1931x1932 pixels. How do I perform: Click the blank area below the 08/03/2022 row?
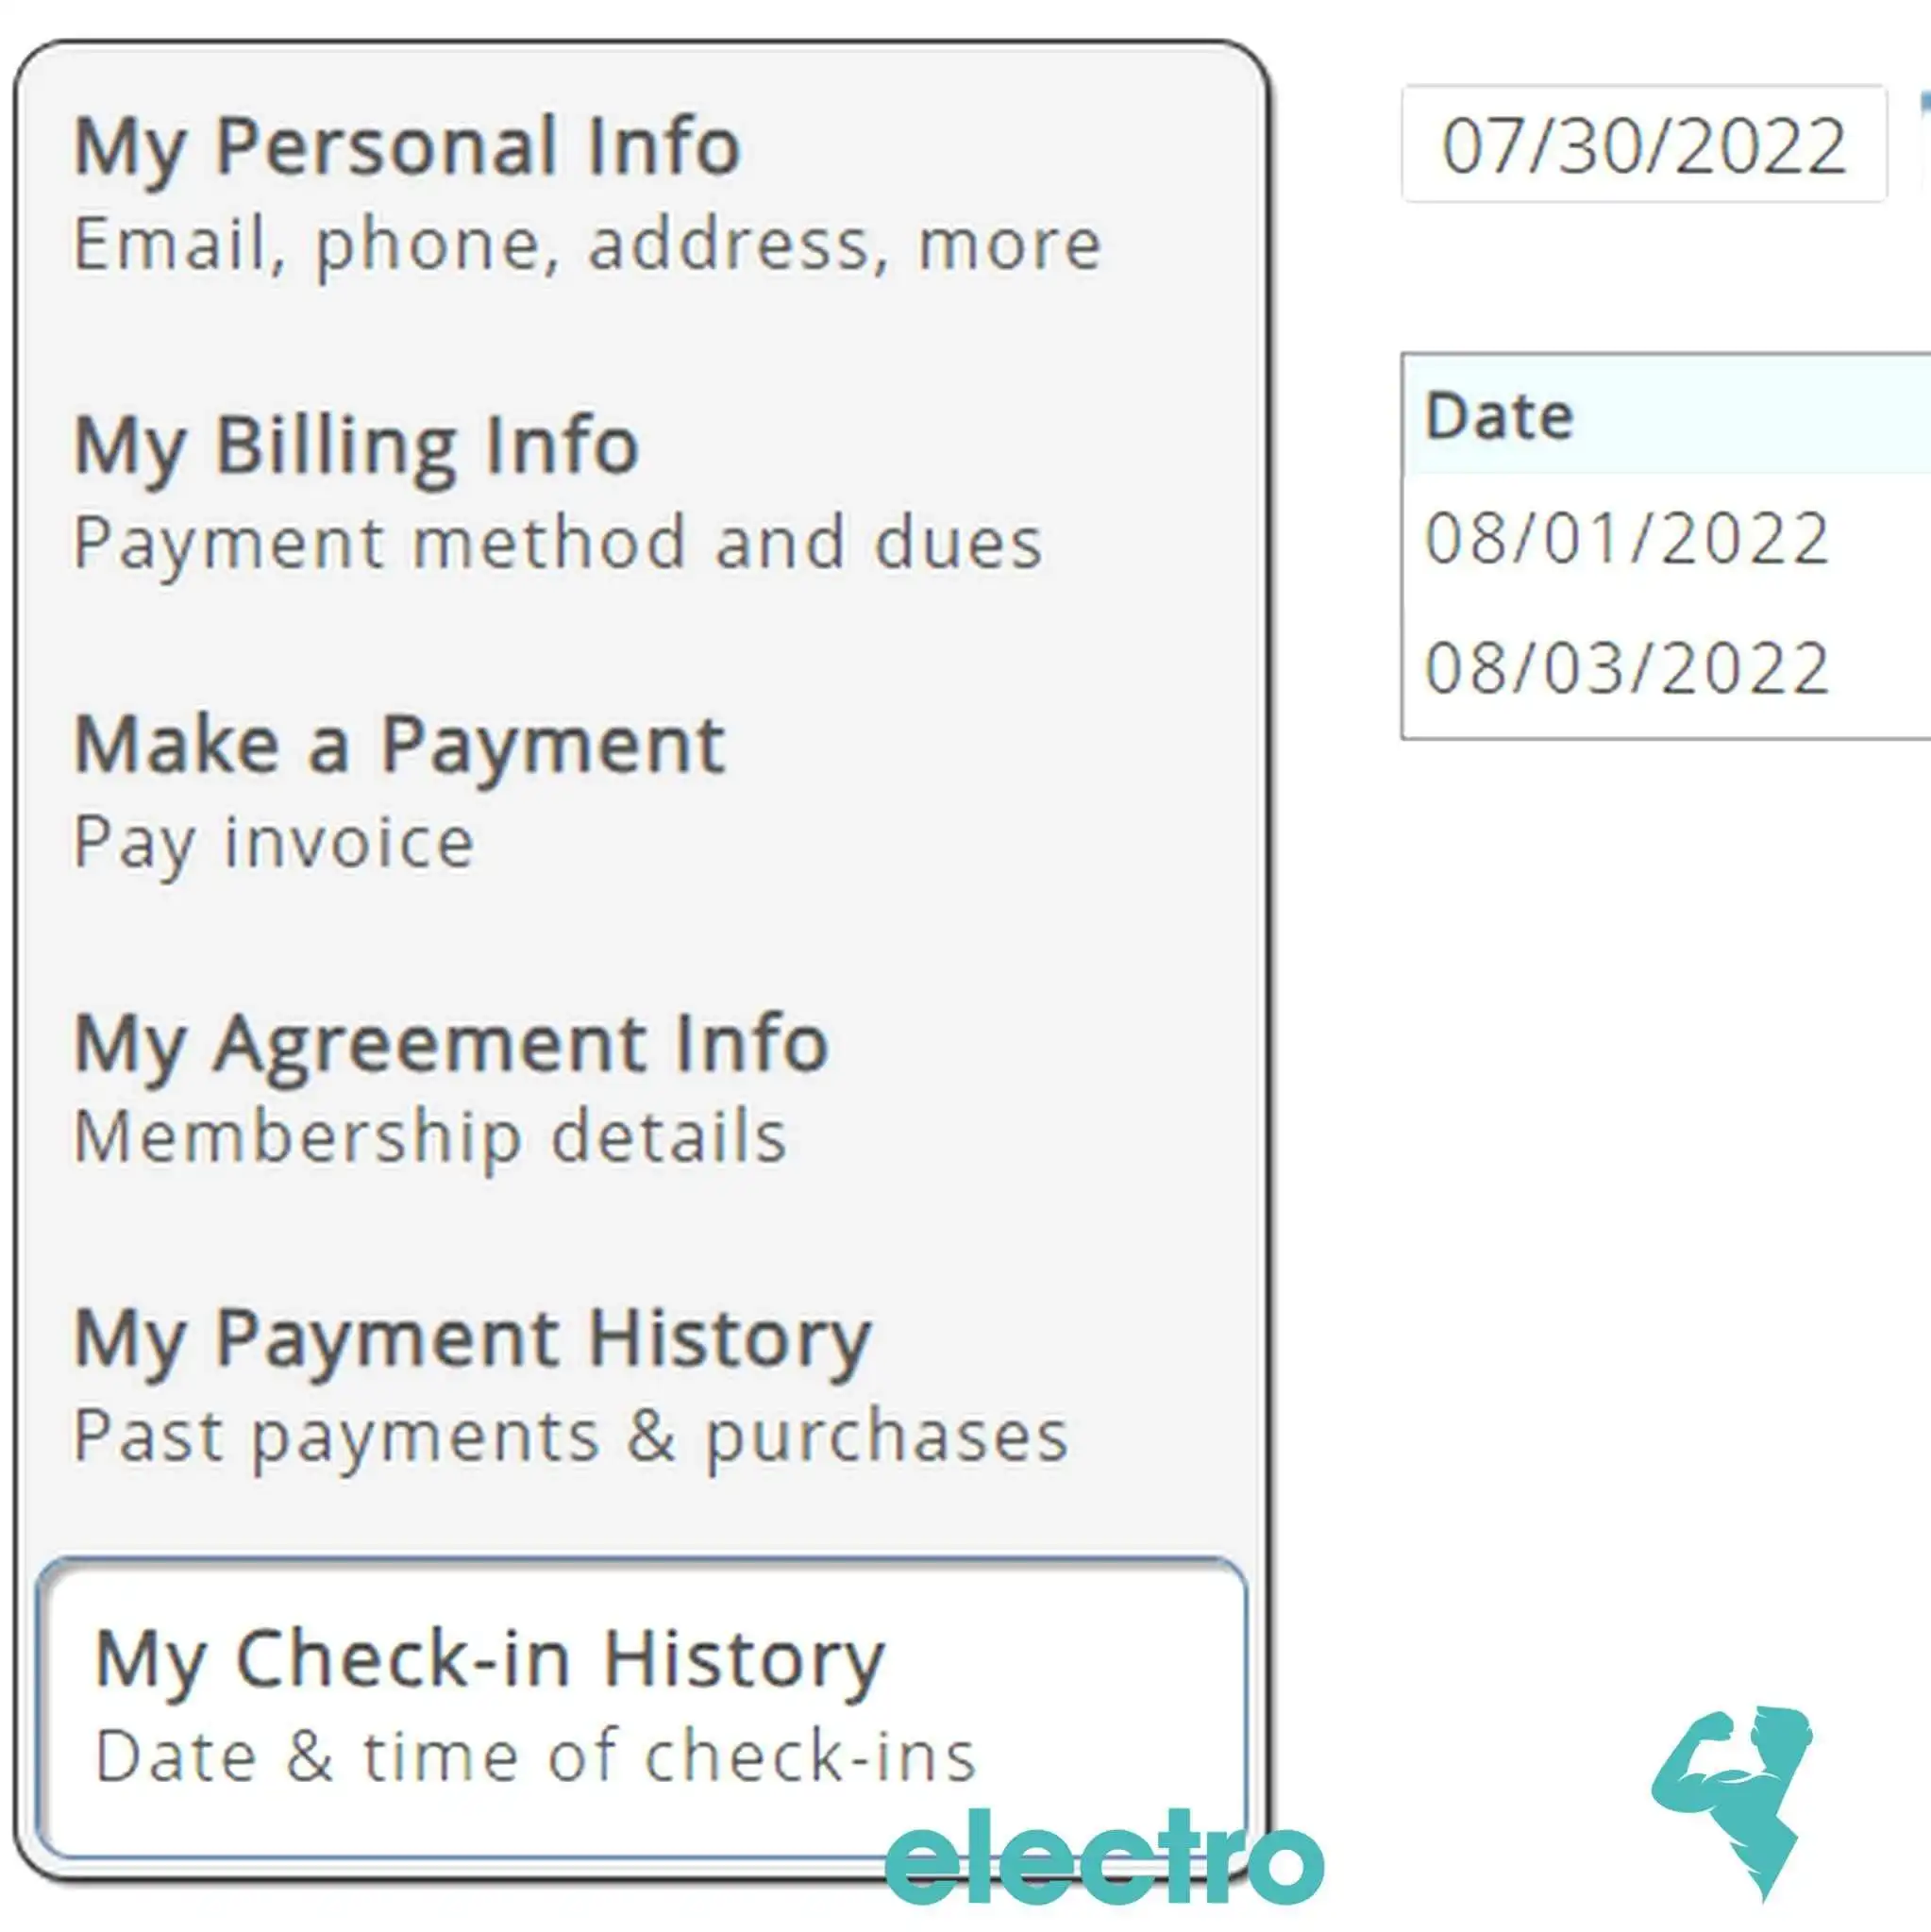tap(1666, 1000)
